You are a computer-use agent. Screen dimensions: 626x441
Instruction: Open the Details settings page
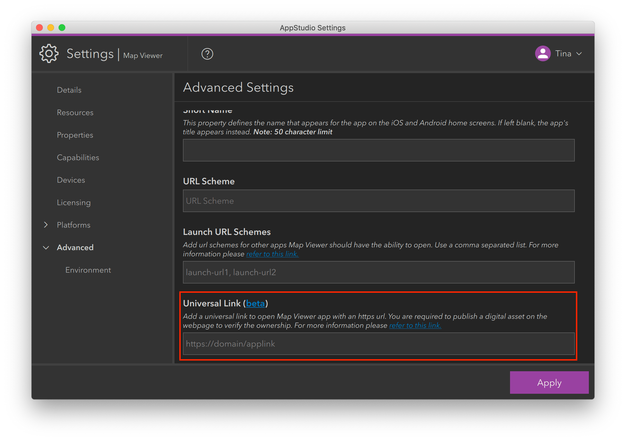pos(69,90)
